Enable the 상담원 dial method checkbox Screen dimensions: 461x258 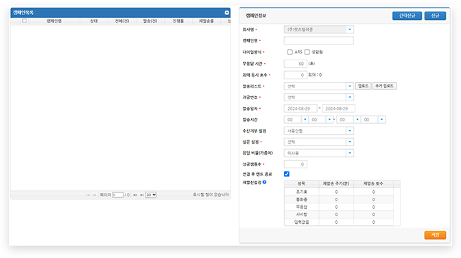(307, 52)
